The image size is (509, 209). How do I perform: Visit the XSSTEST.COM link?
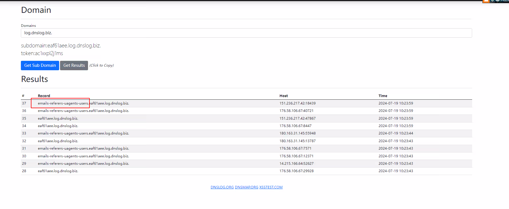pos(271,187)
